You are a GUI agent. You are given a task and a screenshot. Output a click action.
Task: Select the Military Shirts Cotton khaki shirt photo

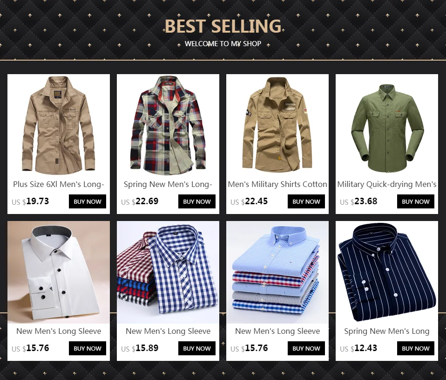(277, 125)
